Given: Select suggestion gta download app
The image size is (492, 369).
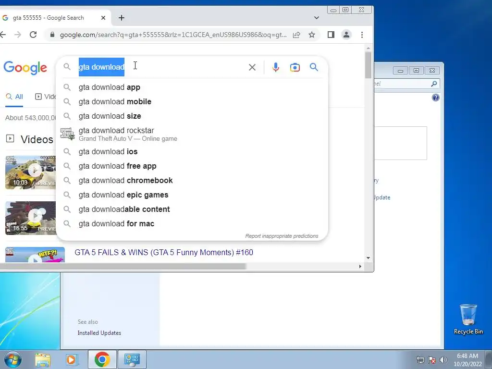Looking at the screenshot, I should point(192,87).
